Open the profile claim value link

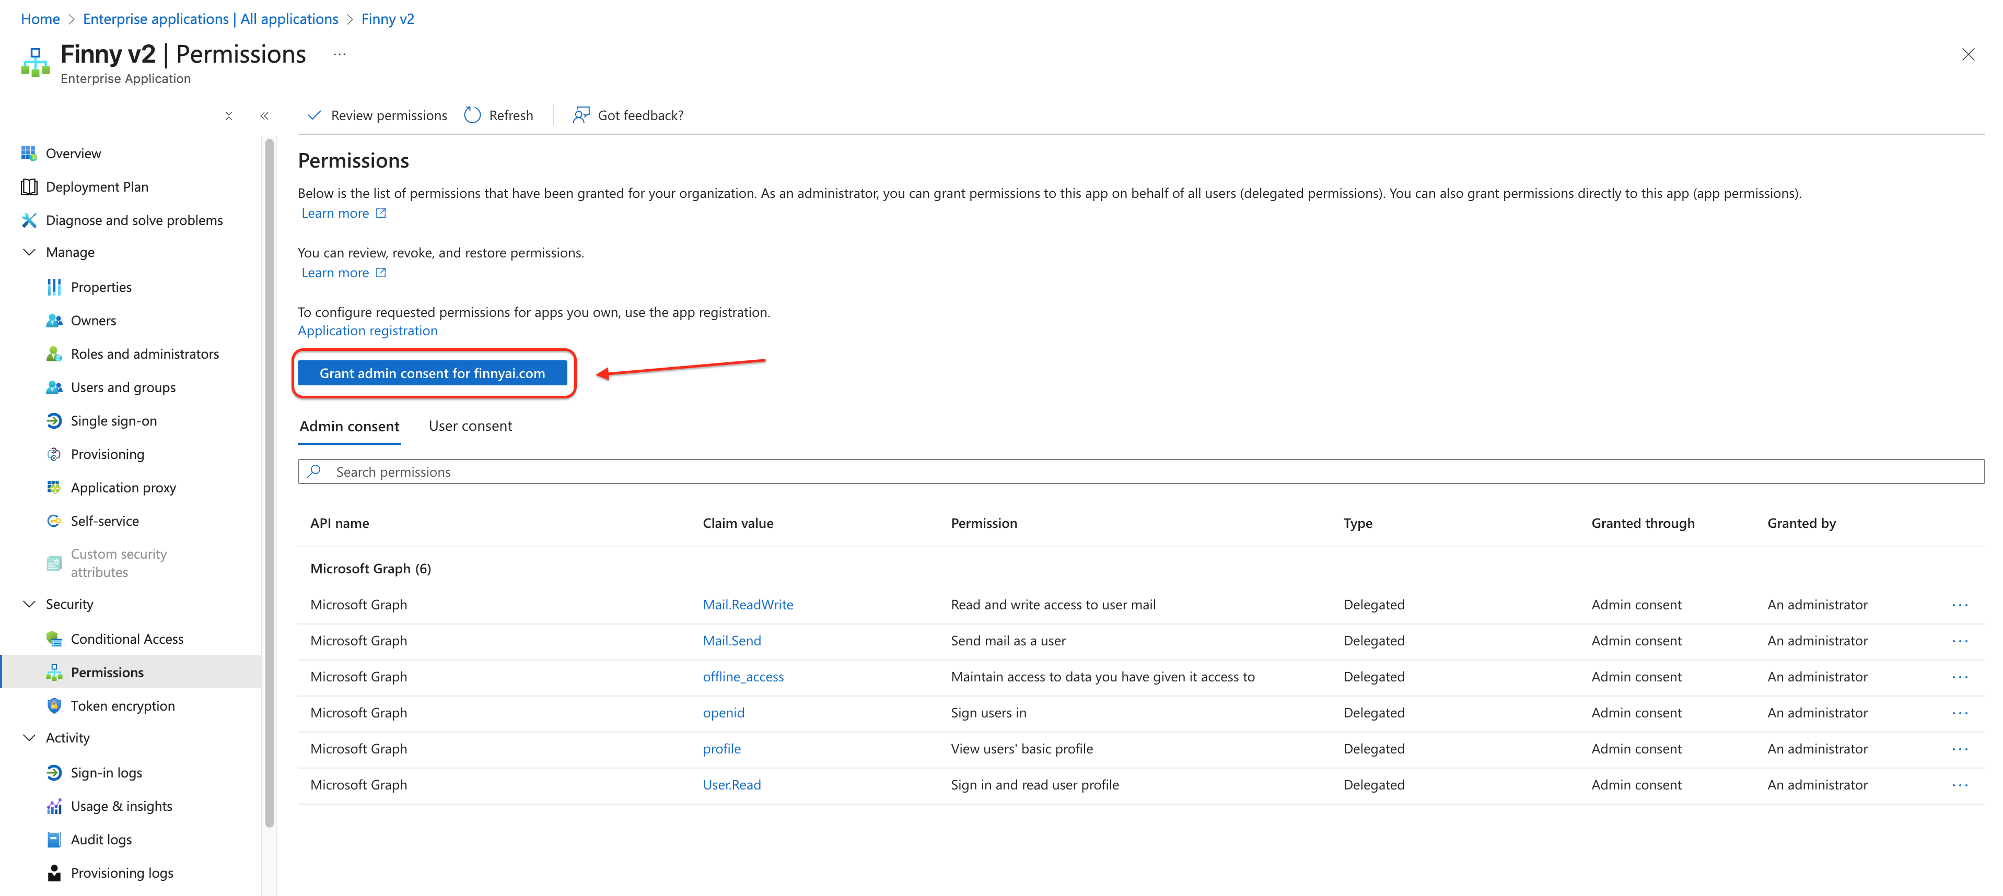tap(721, 748)
